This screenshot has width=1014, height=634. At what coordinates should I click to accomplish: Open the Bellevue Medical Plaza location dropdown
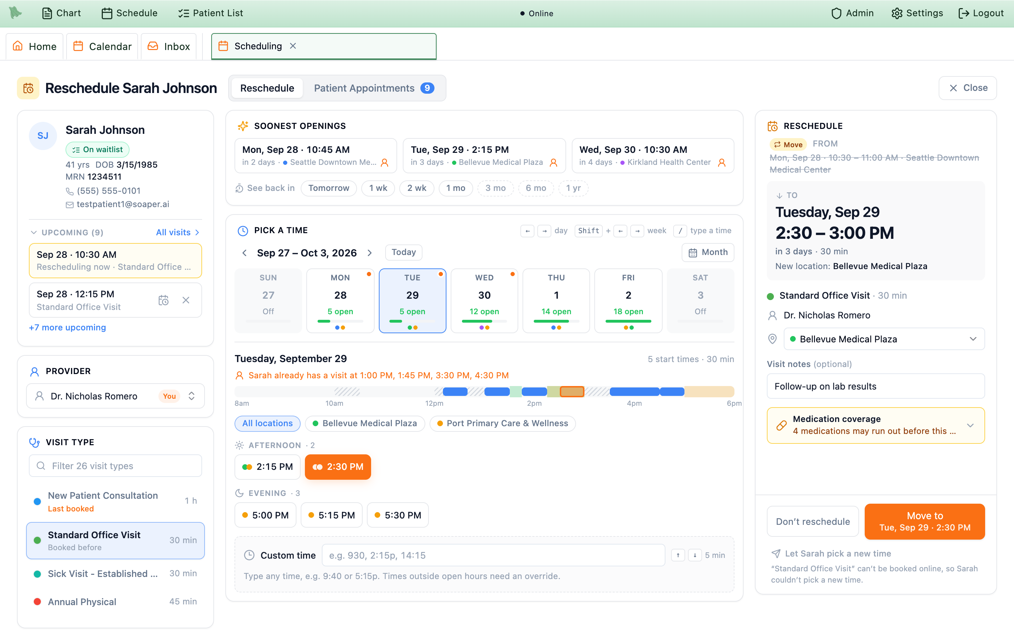tap(884, 339)
